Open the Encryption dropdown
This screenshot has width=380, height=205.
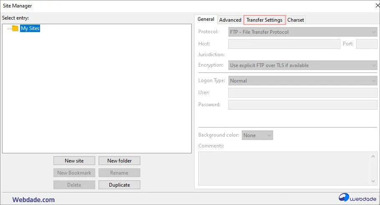click(x=303, y=65)
